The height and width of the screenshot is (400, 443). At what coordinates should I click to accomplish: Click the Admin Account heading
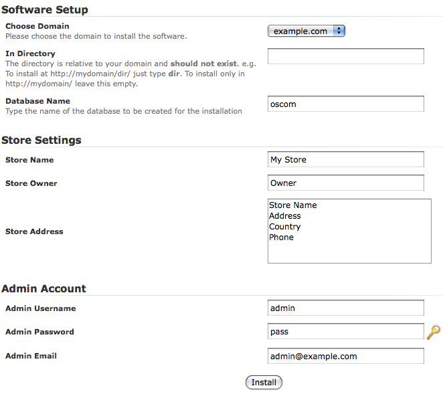43,288
